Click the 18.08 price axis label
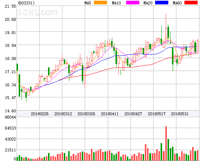This screenshot has width=220, height=161. pos(11,59)
